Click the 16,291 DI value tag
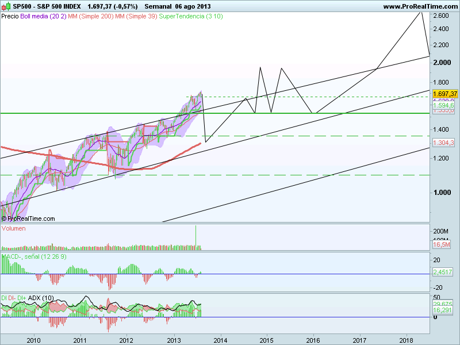This screenshot has height=345, width=460. [442, 310]
